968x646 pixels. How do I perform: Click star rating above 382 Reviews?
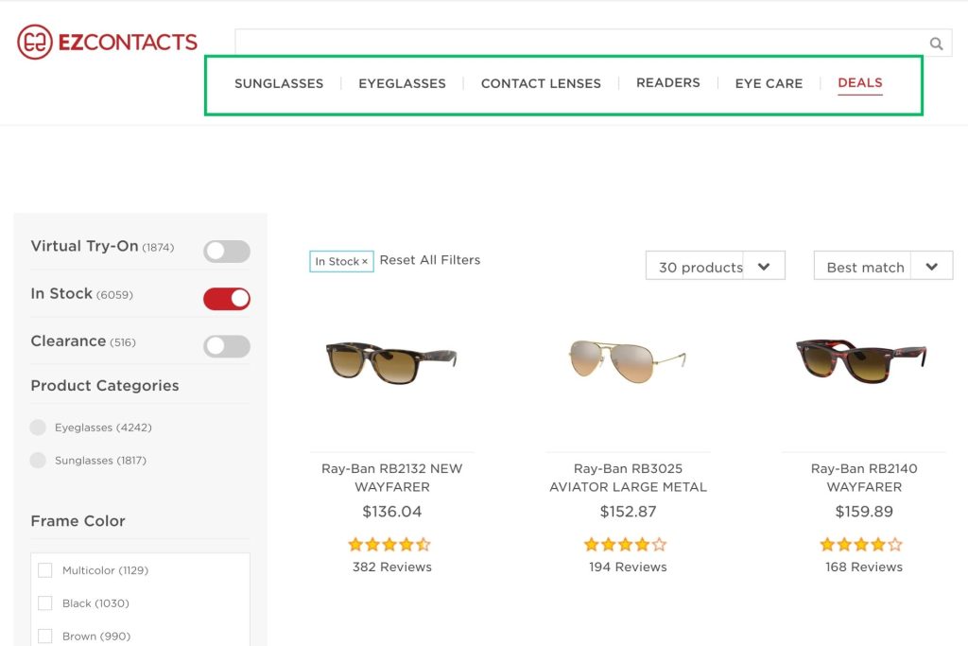coord(389,544)
